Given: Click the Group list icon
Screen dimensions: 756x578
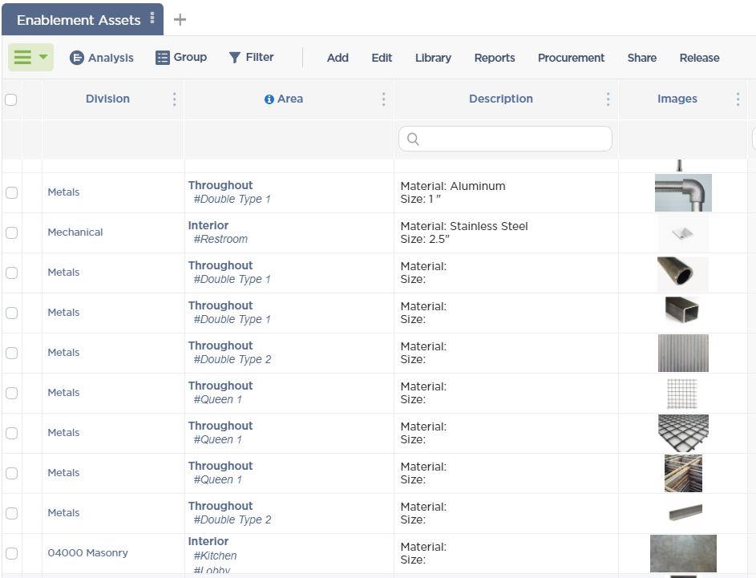Looking at the screenshot, I should click(163, 58).
